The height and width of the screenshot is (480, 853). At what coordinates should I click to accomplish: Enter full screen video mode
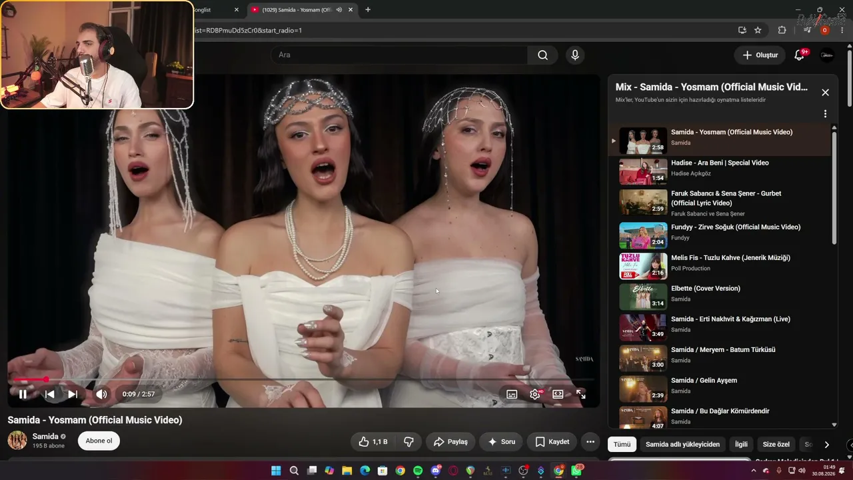580,394
